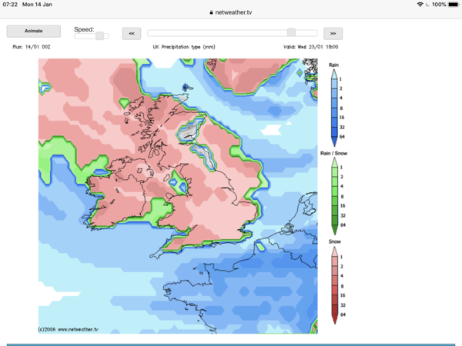Click the netweather.tv copyright text on map
Screen dimensions: 462x346
(69, 329)
